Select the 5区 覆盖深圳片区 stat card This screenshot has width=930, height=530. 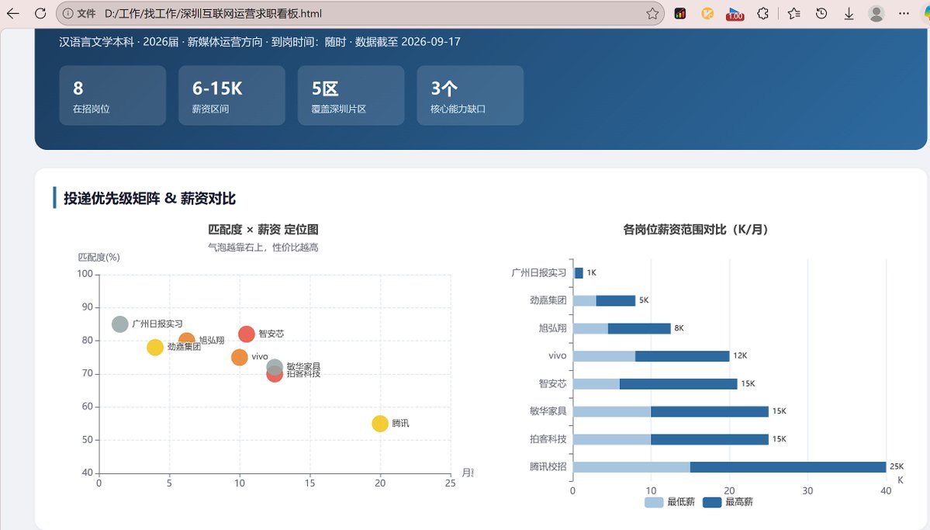click(351, 95)
